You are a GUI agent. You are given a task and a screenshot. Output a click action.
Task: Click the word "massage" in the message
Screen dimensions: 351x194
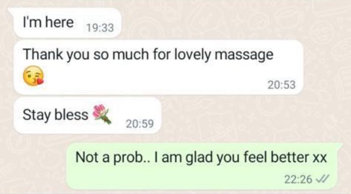(x=244, y=55)
